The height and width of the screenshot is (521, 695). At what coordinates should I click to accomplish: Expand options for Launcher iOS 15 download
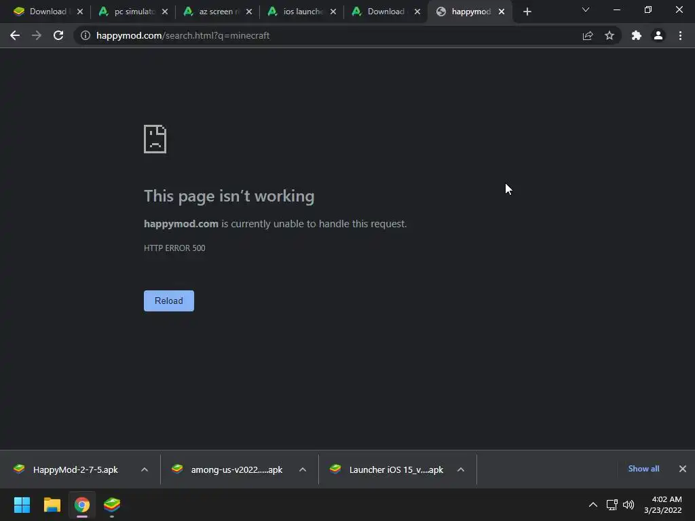[x=461, y=469]
